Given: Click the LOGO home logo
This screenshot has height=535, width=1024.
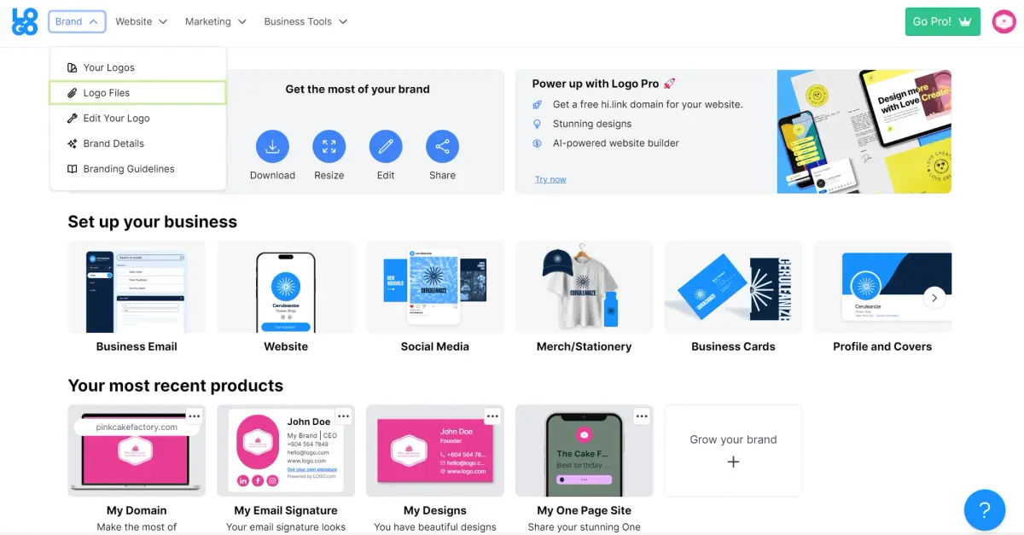Looking at the screenshot, I should pos(25,21).
